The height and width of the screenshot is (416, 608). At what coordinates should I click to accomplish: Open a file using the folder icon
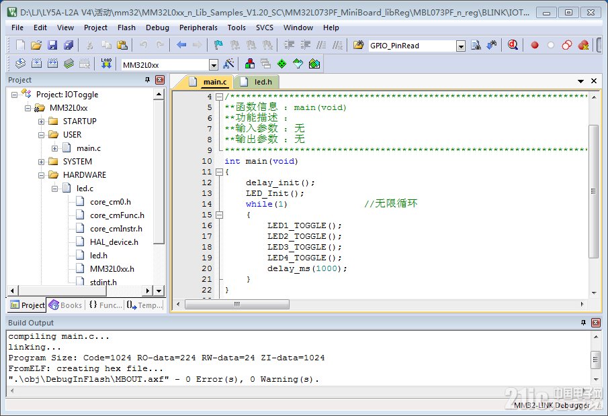(x=36, y=46)
